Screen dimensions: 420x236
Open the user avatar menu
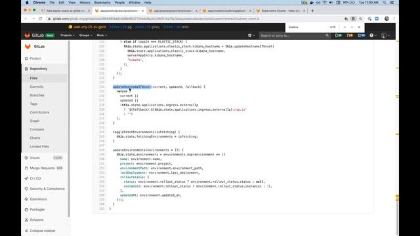tap(385, 35)
